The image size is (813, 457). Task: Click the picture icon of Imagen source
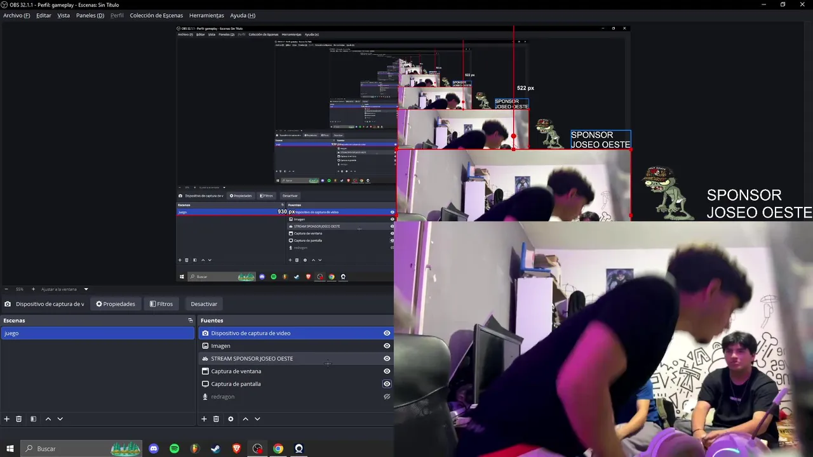point(205,346)
